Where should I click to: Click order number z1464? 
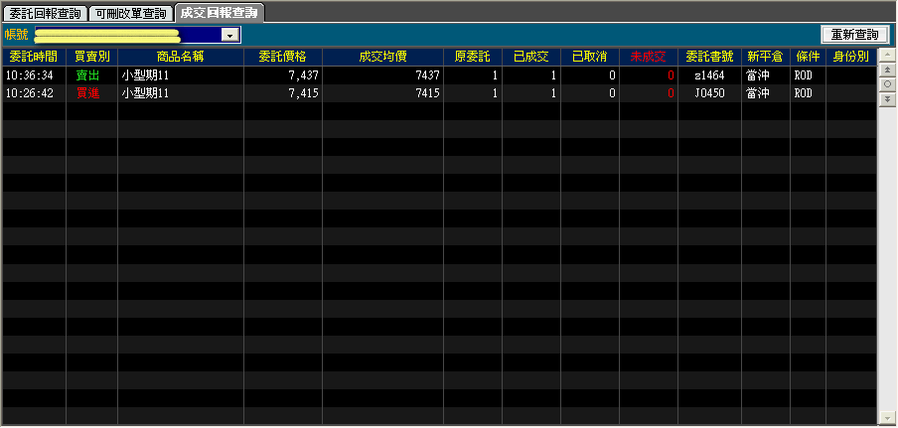(709, 74)
